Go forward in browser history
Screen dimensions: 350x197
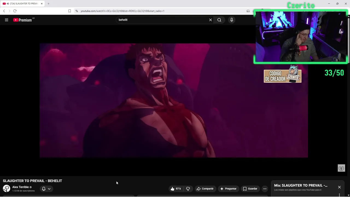(x=9, y=11)
